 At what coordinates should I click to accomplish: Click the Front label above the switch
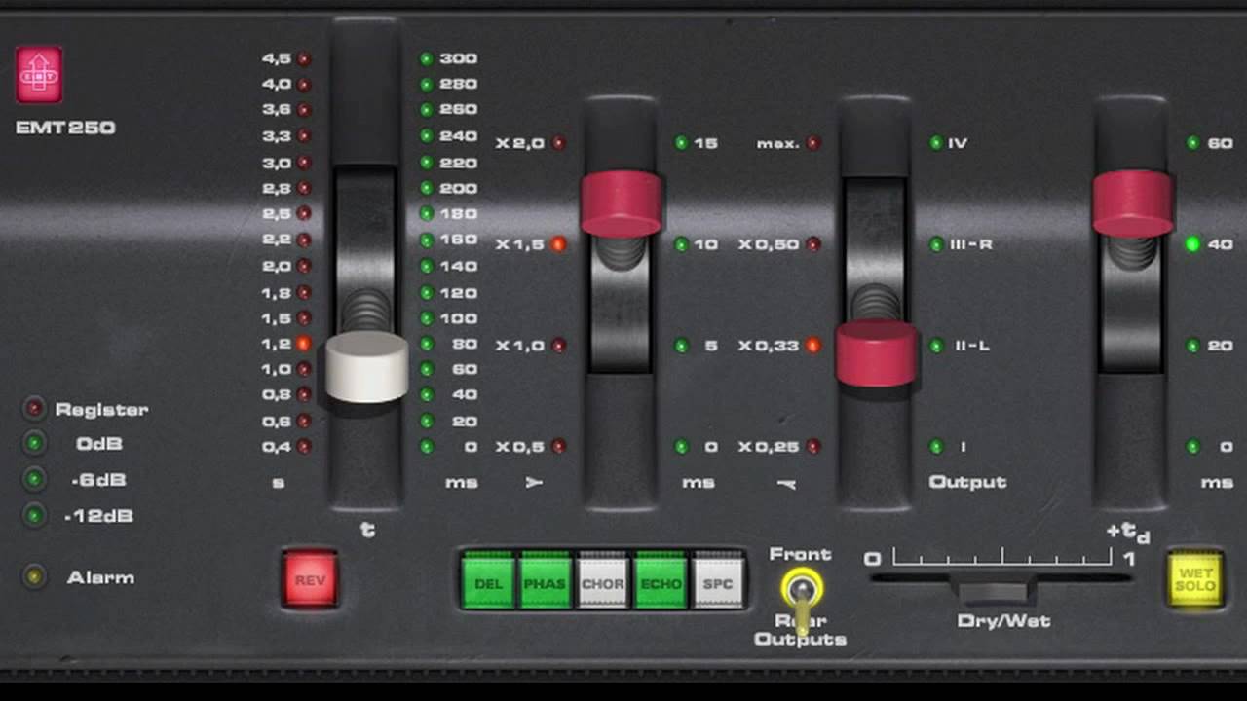[800, 554]
